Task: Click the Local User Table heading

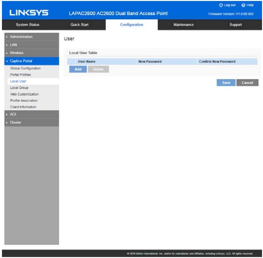Action: 83,53
